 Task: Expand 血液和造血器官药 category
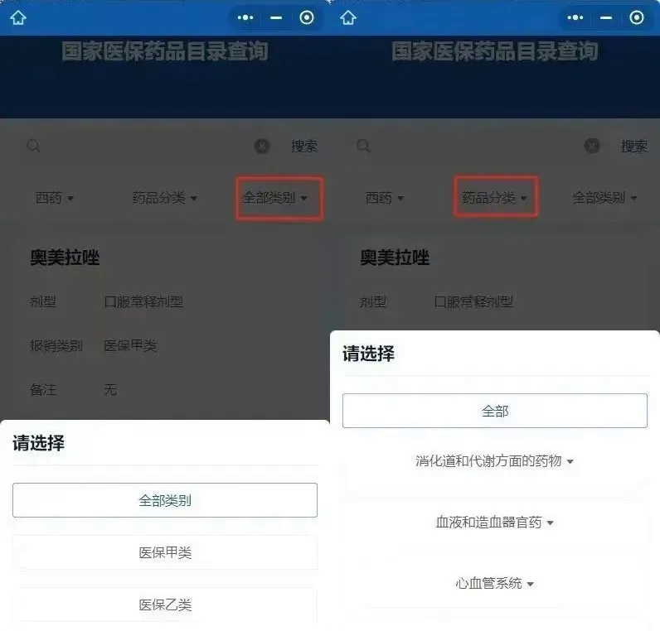point(495,523)
